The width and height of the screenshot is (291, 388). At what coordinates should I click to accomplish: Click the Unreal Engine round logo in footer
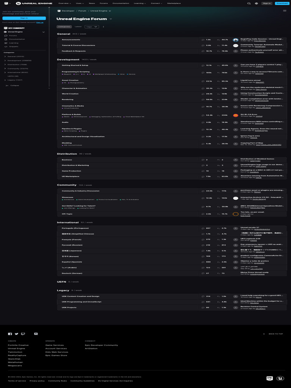coord(280,379)
